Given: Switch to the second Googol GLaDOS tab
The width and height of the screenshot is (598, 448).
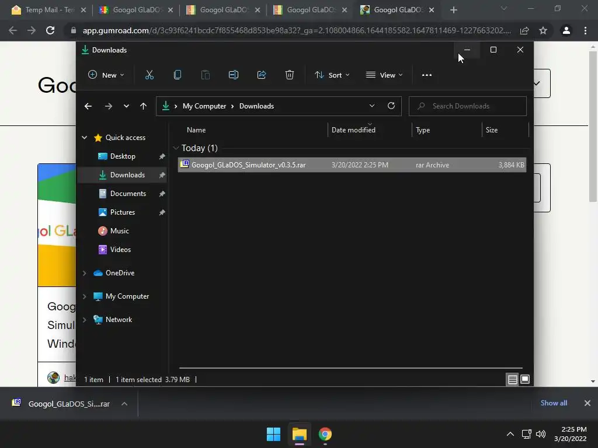Looking at the screenshot, I should pyautogui.click(x=222, y=10).
